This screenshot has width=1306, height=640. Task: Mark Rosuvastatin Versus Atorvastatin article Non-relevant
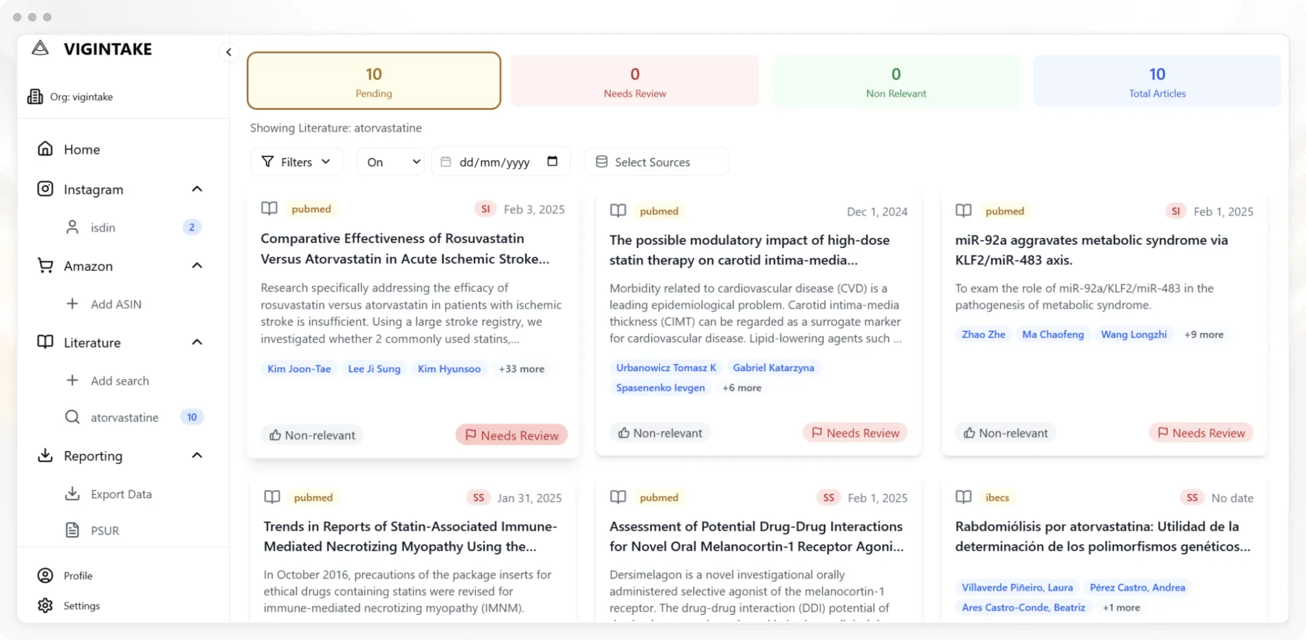coord(312,435)
